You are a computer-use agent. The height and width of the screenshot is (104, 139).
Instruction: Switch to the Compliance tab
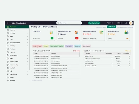tap(86, 46)
